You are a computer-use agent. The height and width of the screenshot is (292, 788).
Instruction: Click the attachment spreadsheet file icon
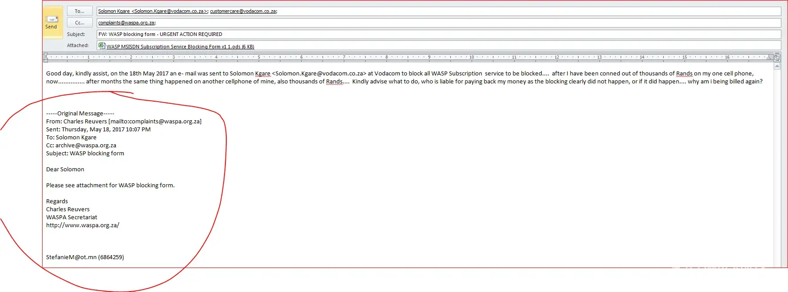(102, 45)
